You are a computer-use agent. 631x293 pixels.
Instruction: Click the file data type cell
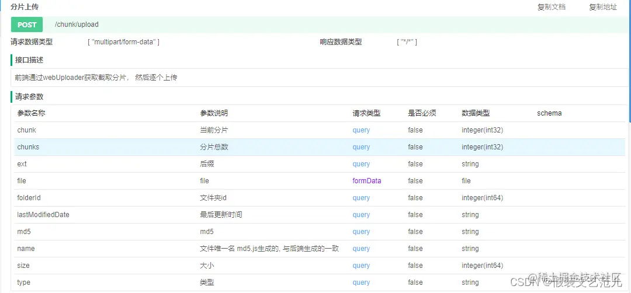pyautogui.click(x=466, y=181)
